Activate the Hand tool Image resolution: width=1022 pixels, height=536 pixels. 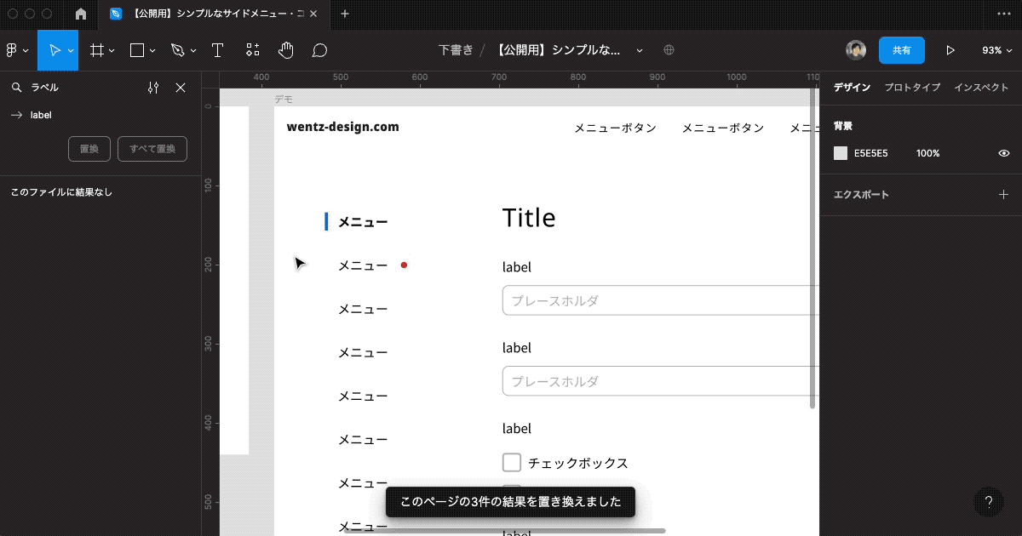coord(285,49)
